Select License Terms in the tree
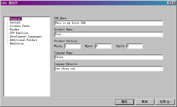 (20, 26)
